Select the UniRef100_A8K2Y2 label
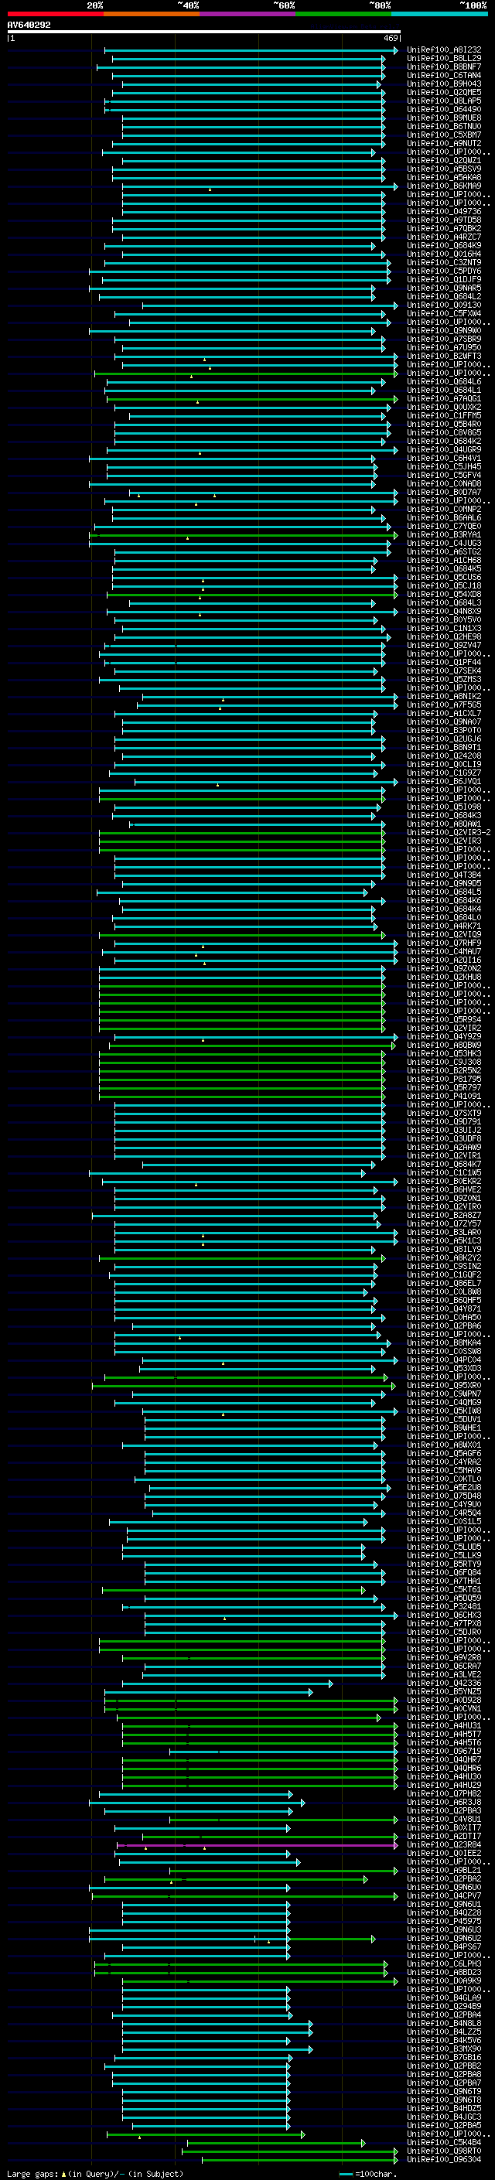Image resolution: width=495 pixels, height=2180 pixels. (444, 1257)
